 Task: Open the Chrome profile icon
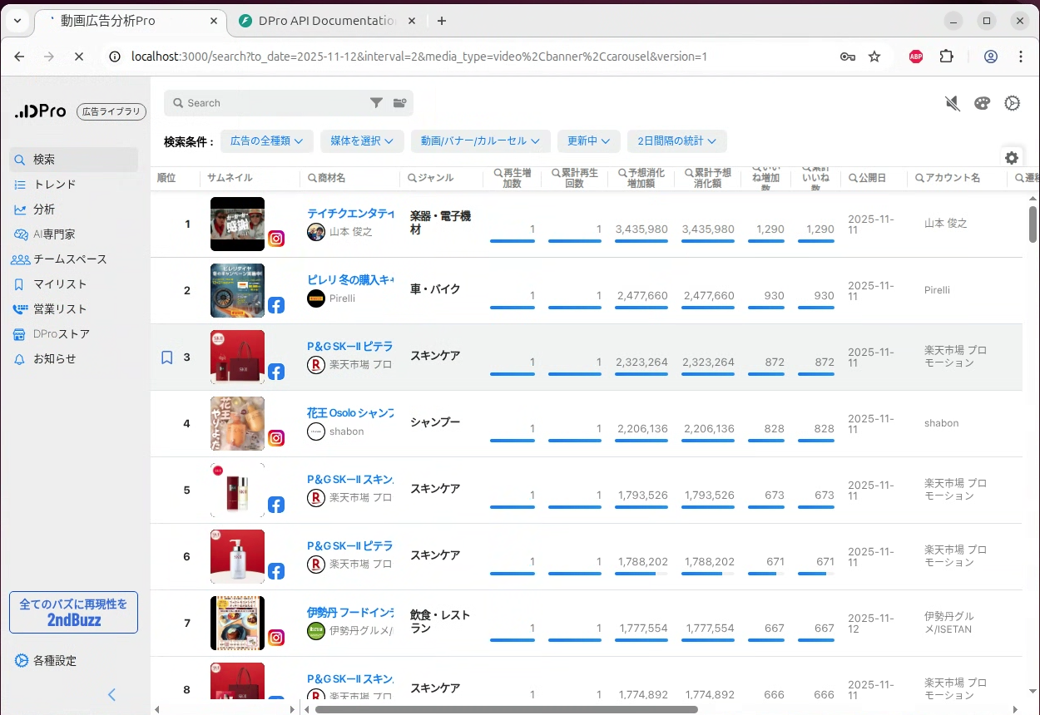click(x=991, y=57)
